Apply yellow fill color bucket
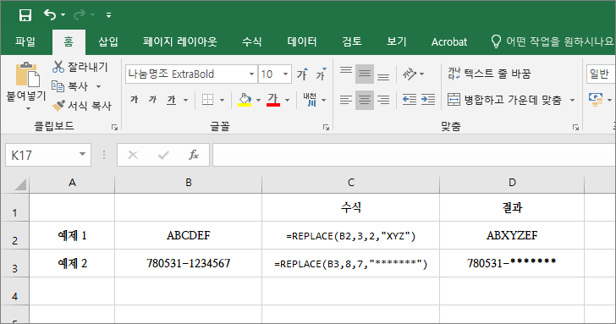The width and height of the screenshot is (616, 324). pyautogui.click(x=245, y=100)
